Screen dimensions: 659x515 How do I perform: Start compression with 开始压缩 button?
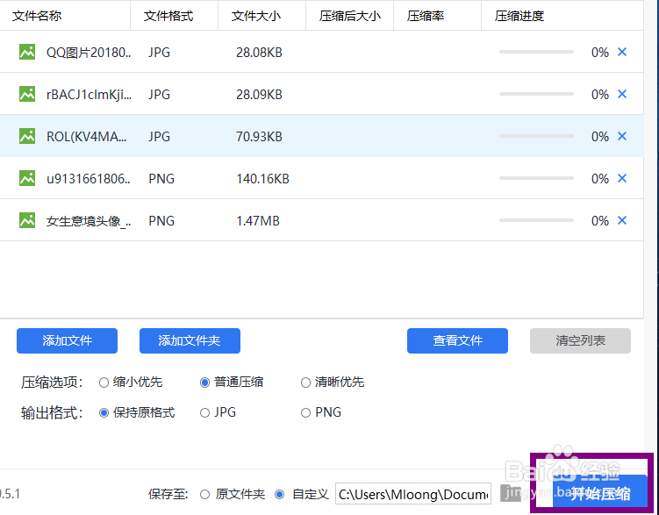(x=599, y=492)
